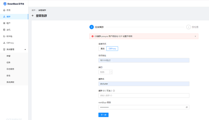Open the 总览 overview home icon
The width and height of the screenshot is (209, 120).
point(4,10)
